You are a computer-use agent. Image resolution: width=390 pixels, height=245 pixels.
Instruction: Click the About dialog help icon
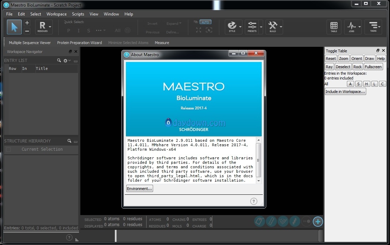click(254, 201)
